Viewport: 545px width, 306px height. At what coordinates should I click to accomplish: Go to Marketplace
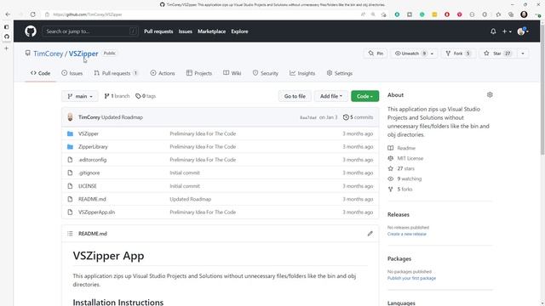coord(211,31)
